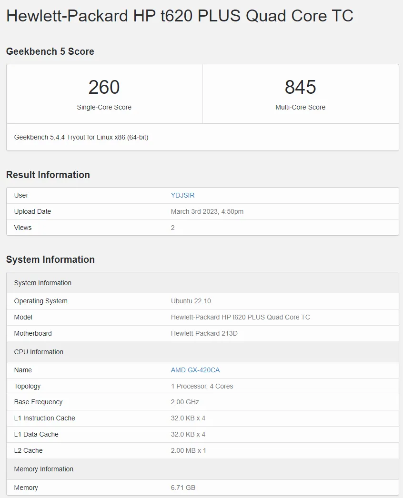This screenshot has height=498, width=403.
Task: Open the AMD GX-420CA processor link
Action: coord(195,370)
